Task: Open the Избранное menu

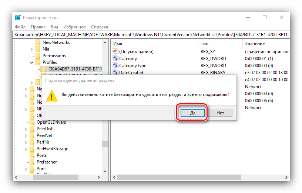Action: 74,27
